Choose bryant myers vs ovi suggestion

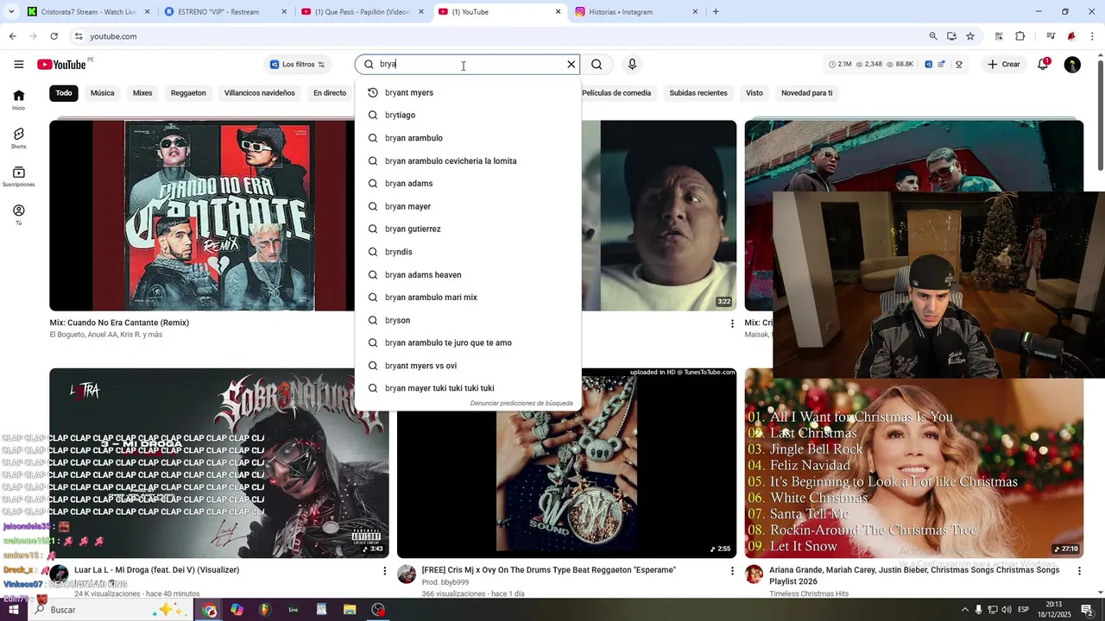468,366
